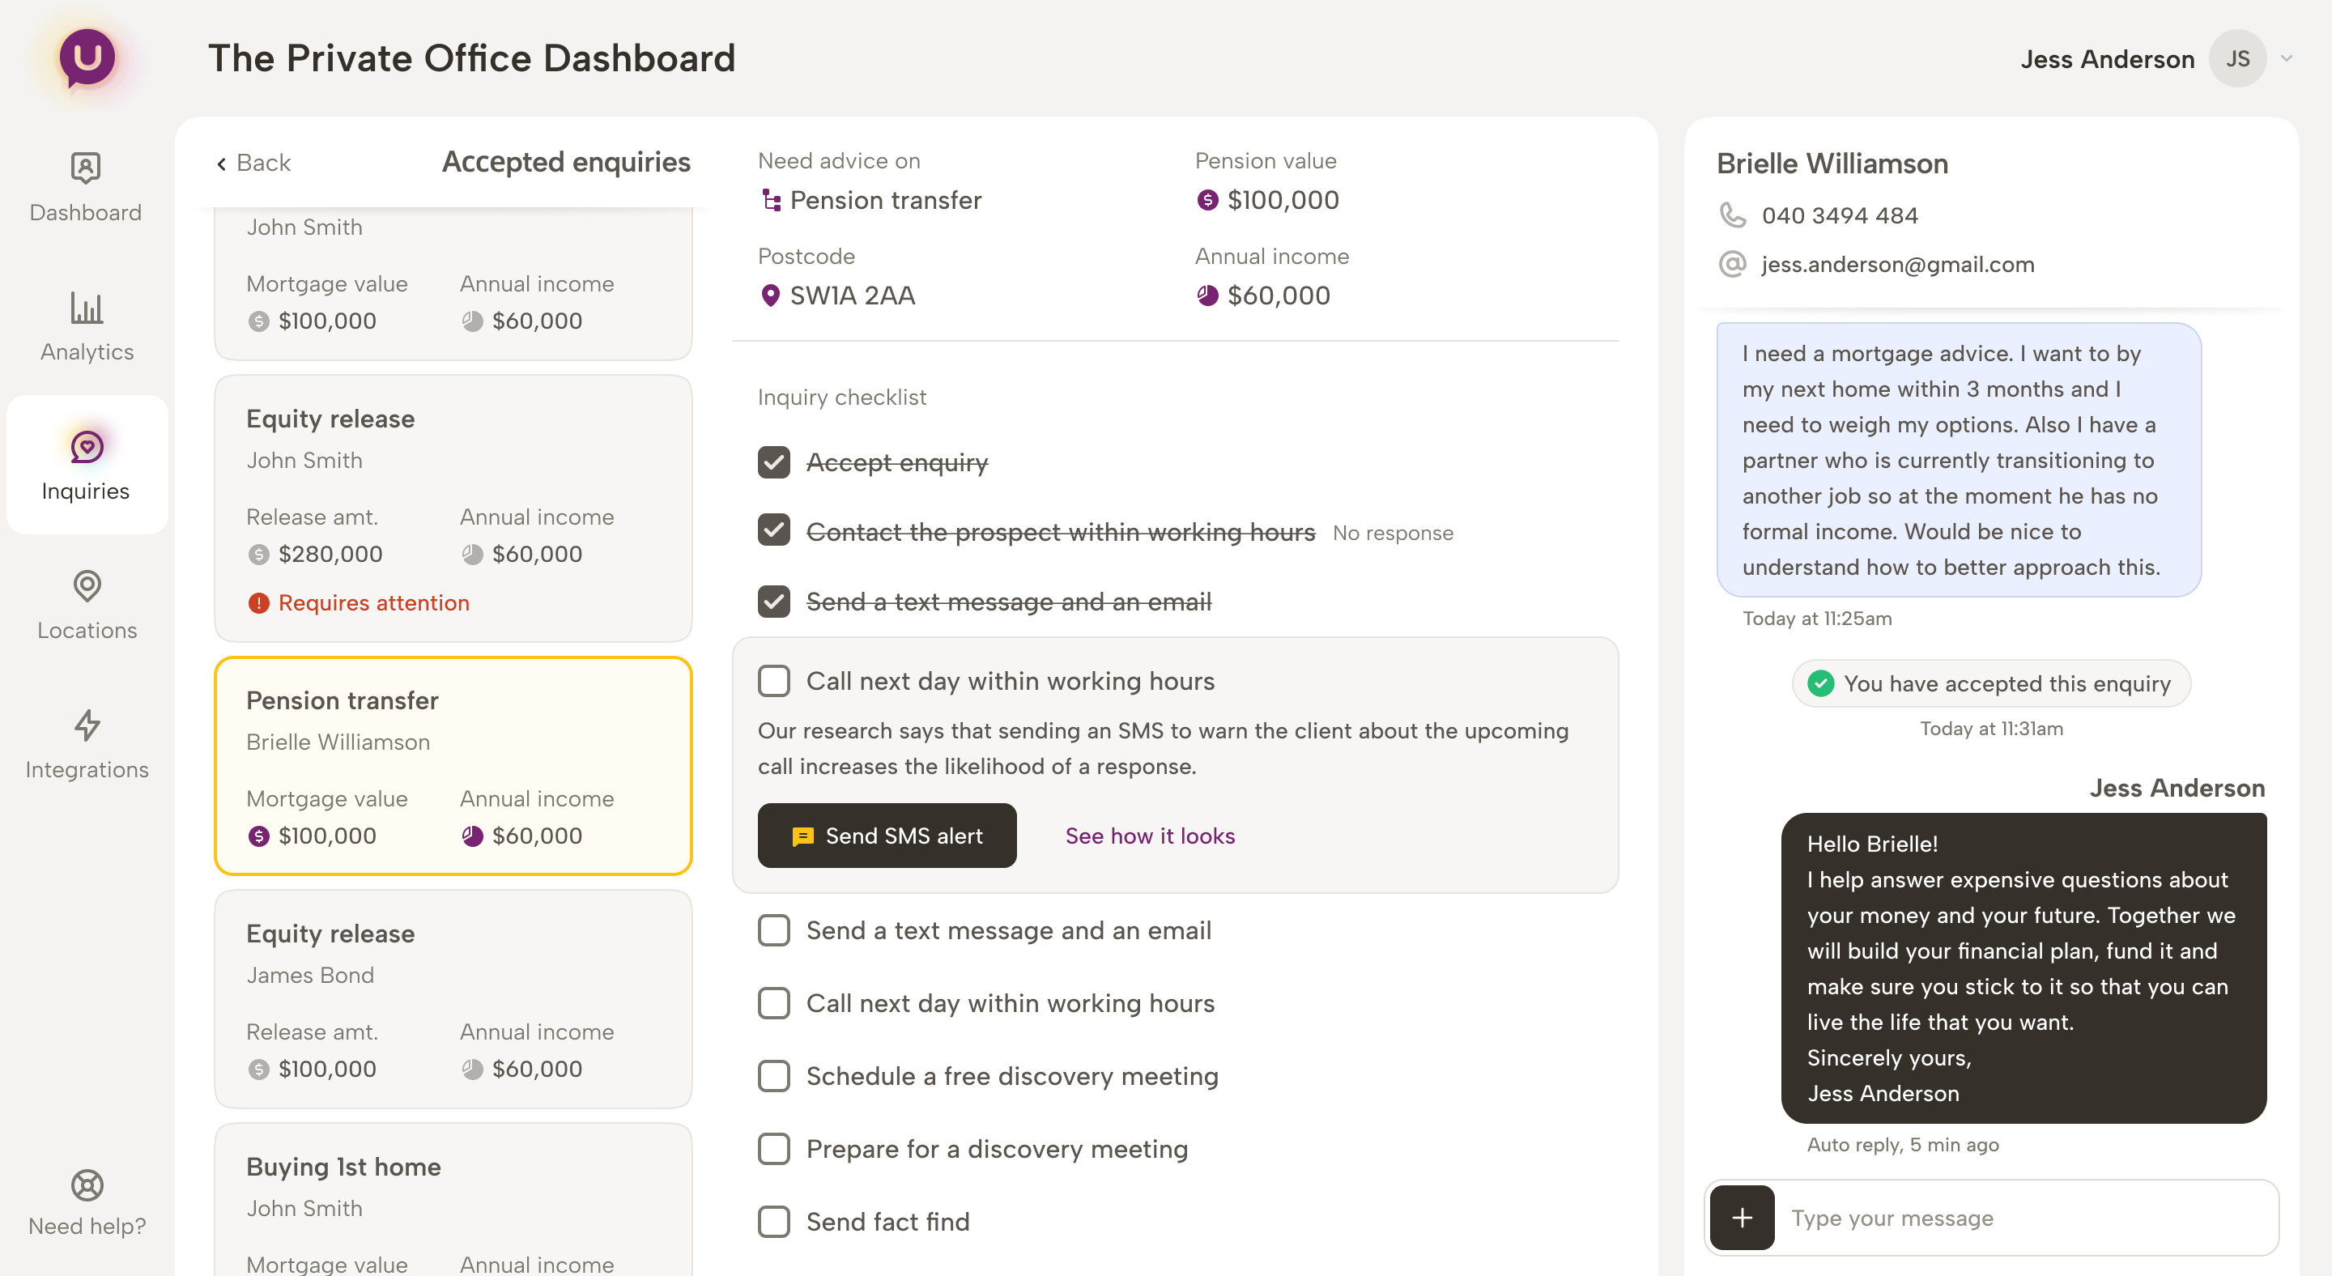Click the dollar icon beside Pension value $100,000
The image size is (2332, 1276).
pyautogui.click(x=1206, y=200)
